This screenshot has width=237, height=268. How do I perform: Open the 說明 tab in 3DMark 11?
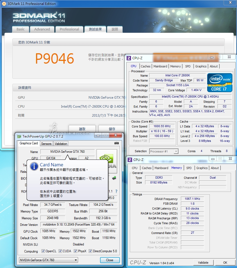(115, 29)
